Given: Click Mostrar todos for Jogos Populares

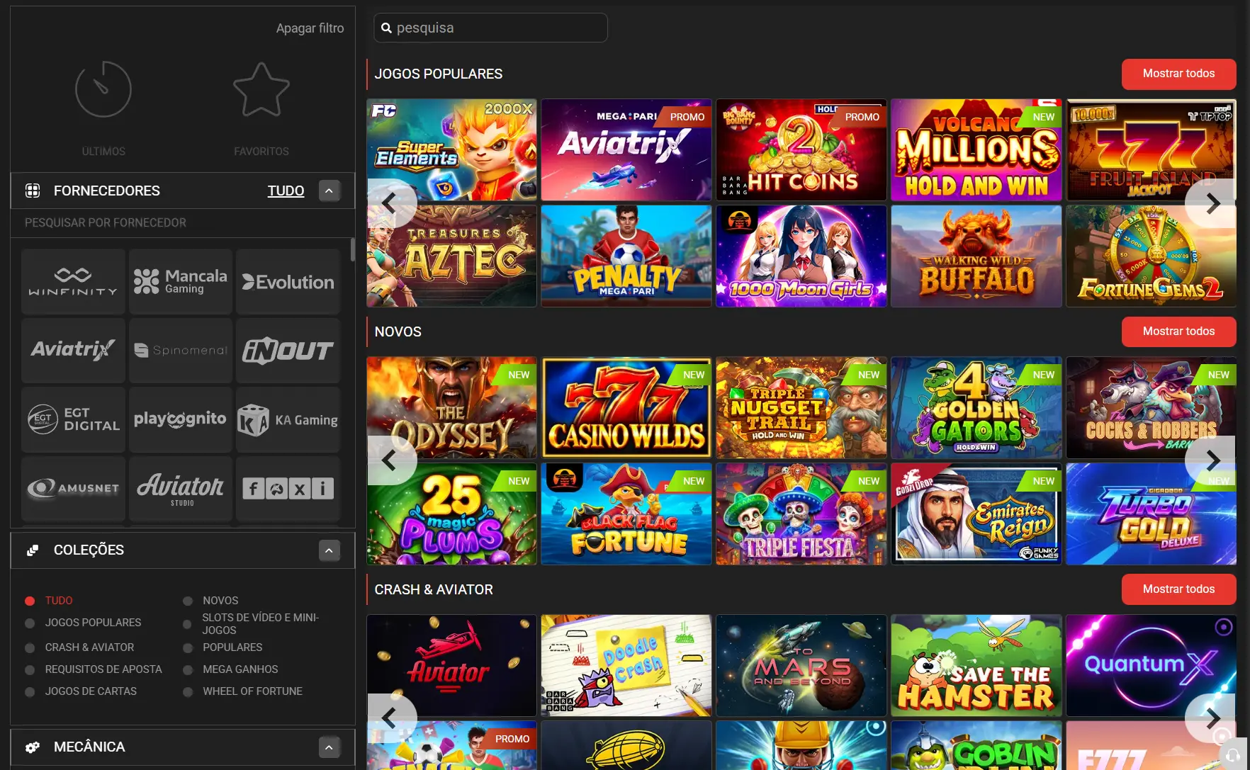Looking at the screenshot, I should coord(1178,74).
